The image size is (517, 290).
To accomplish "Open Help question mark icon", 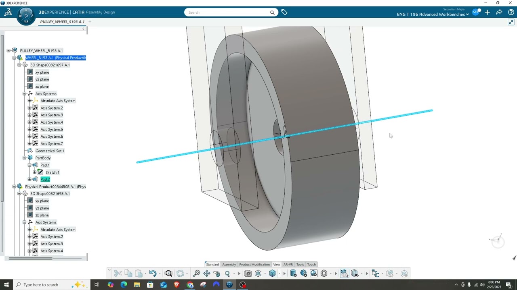I will [x=511, y=12].
